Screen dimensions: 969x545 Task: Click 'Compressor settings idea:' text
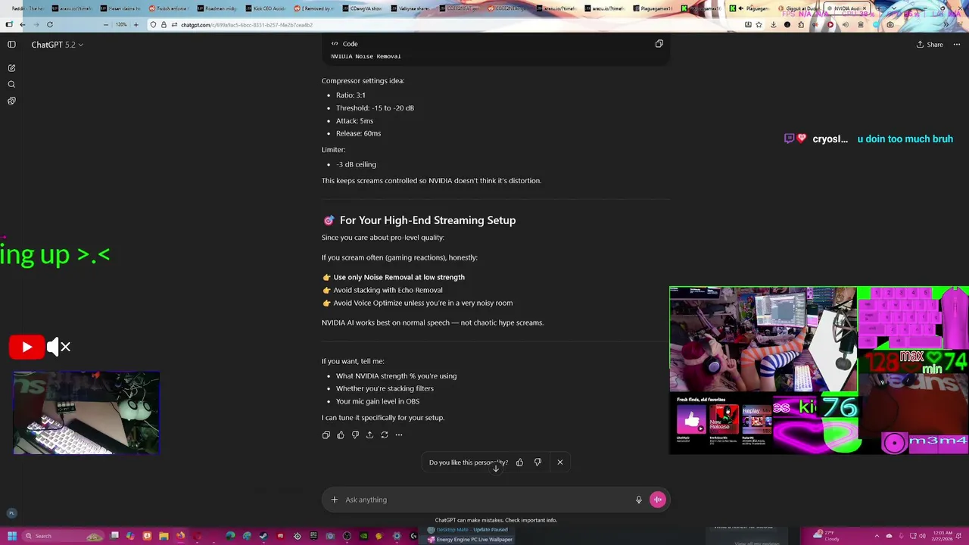[363, 81]
